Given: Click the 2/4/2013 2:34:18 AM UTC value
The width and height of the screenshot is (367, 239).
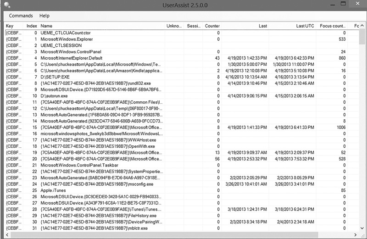Looking at the screenshot, I should coord(295,222).
